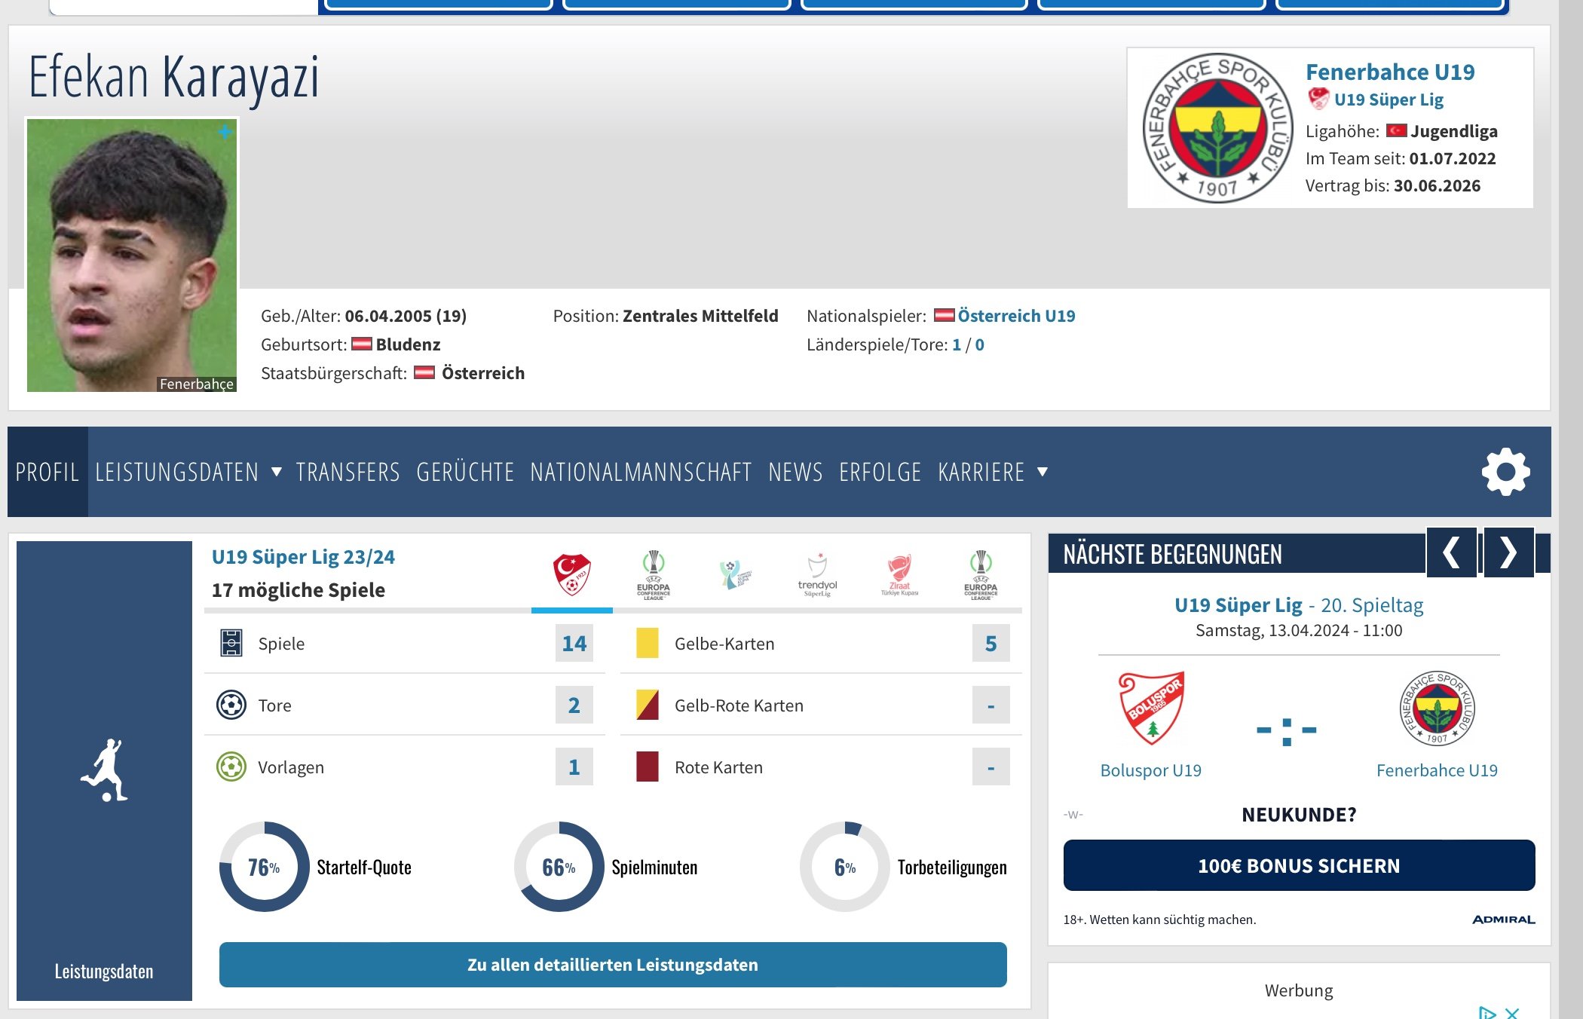This screenshot has height=1019, width=1583.
Task: Click the running player Leistungsdaten icon
Action: tap(104, 770)
